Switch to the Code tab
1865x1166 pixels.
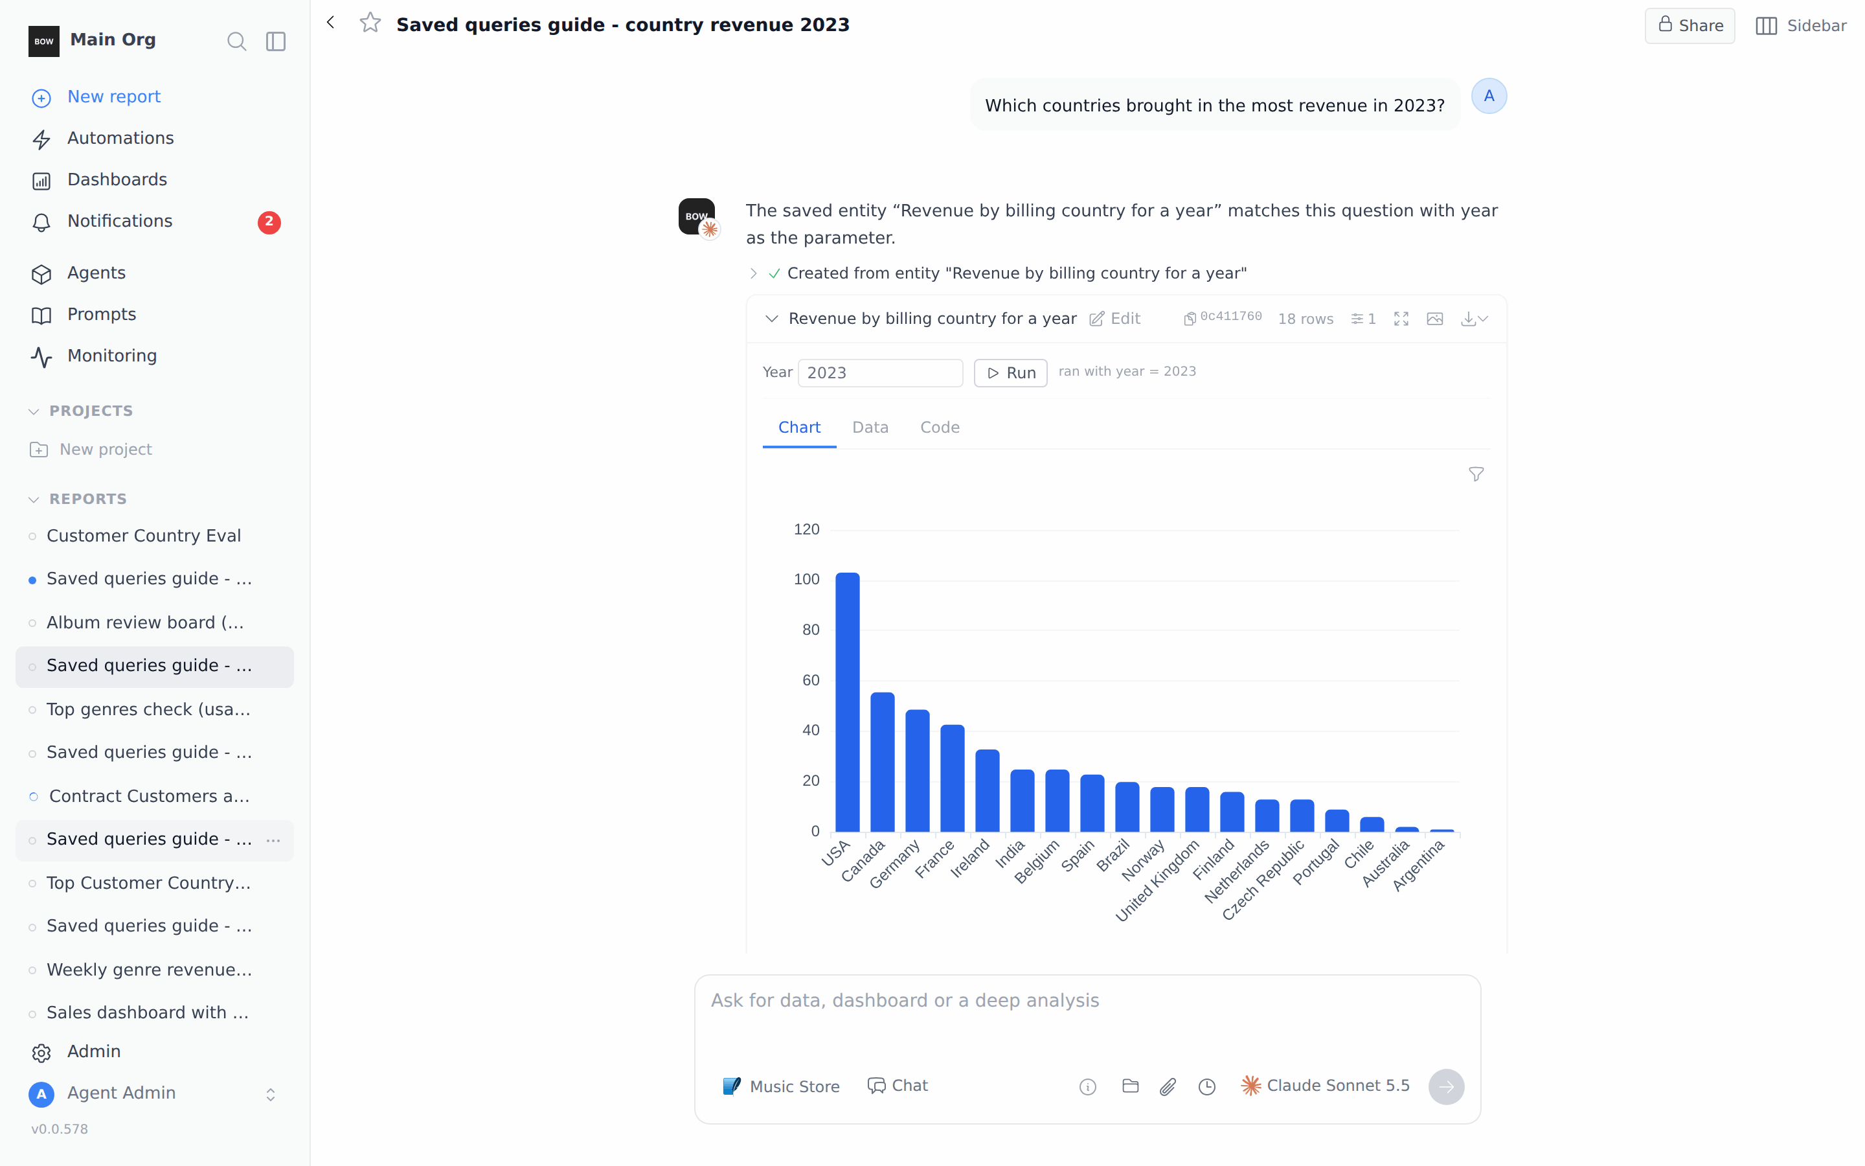click(x=940, y=428)
